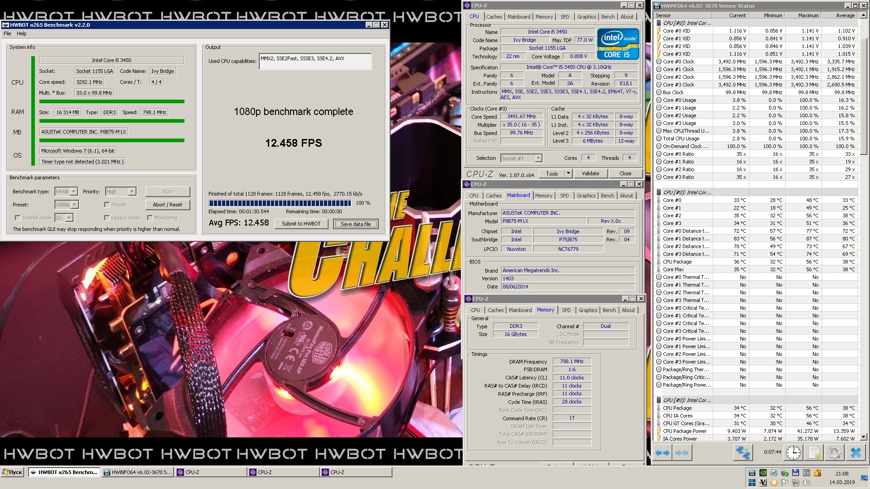870x489 pixels.
Task: Click the En language indicator
Action: pyautogui.click(x=807, y=473)
